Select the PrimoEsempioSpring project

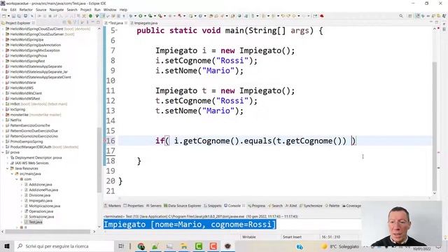point(27,141)
